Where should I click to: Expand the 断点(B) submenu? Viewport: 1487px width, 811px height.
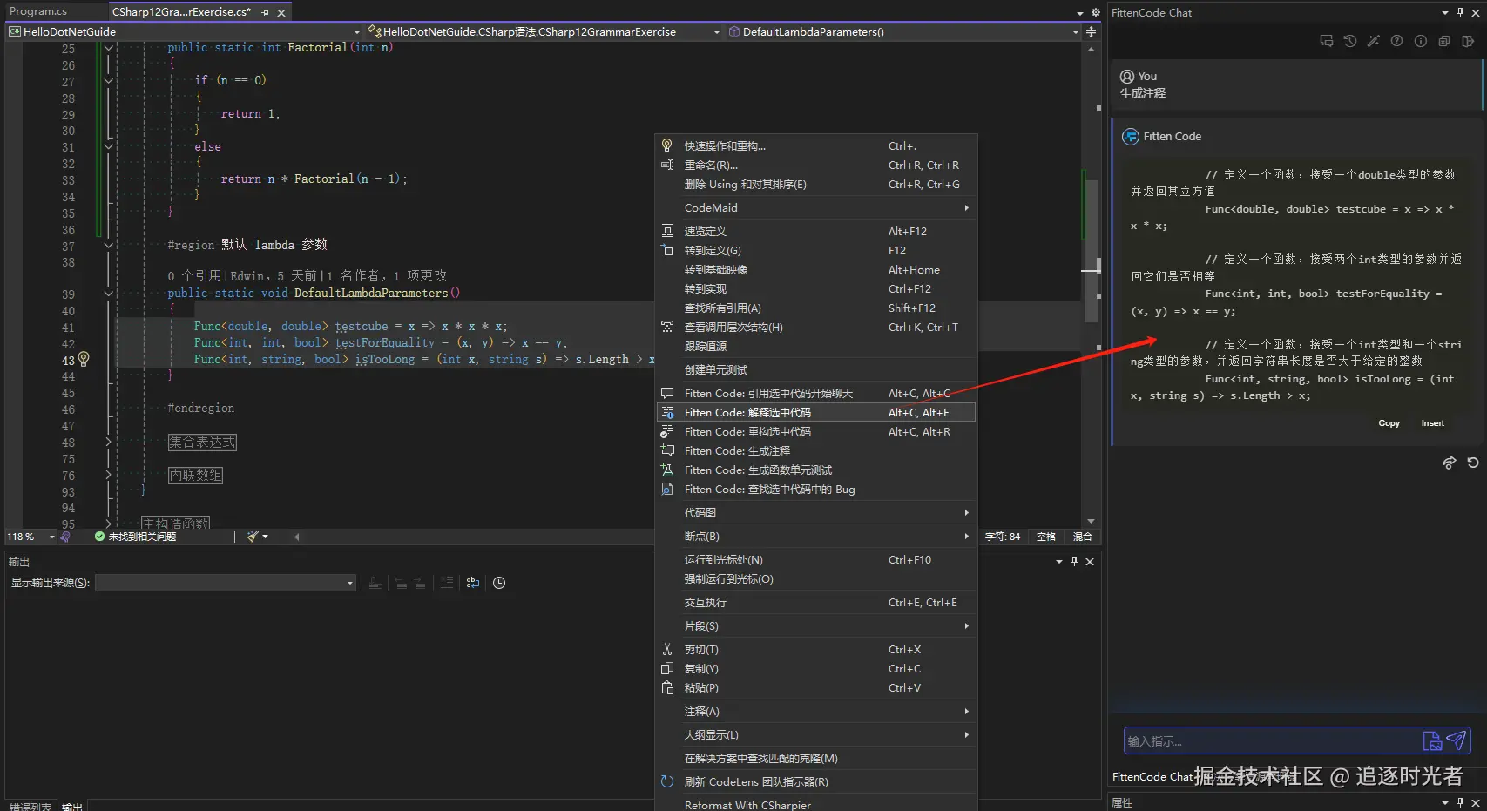[x=816, y=536]
